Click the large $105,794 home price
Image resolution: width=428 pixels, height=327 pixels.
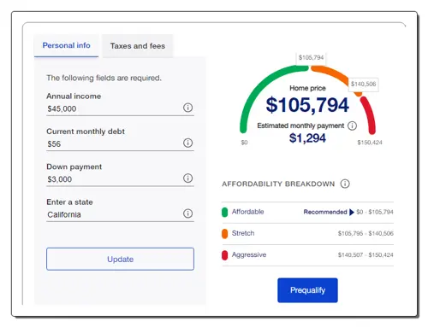pos(307,105)
